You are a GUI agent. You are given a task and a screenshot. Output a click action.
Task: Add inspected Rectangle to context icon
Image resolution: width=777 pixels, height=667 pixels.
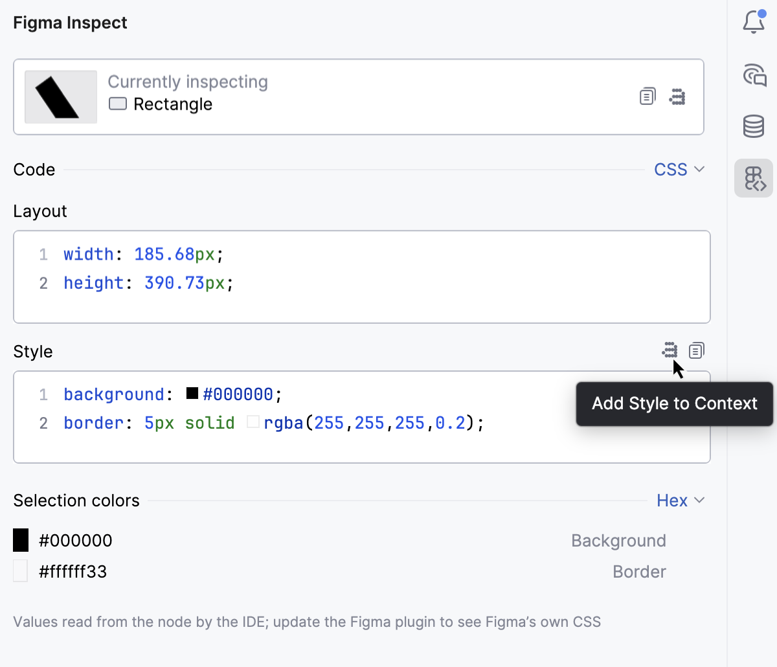677,96
